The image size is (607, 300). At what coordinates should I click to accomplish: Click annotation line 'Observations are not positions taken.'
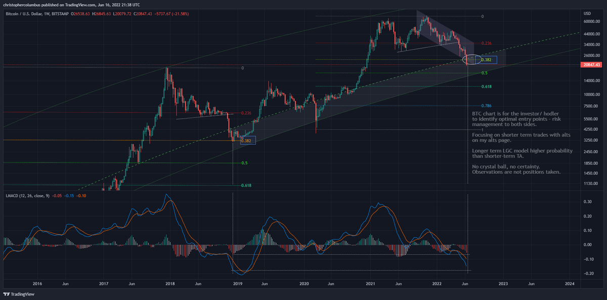515,173
